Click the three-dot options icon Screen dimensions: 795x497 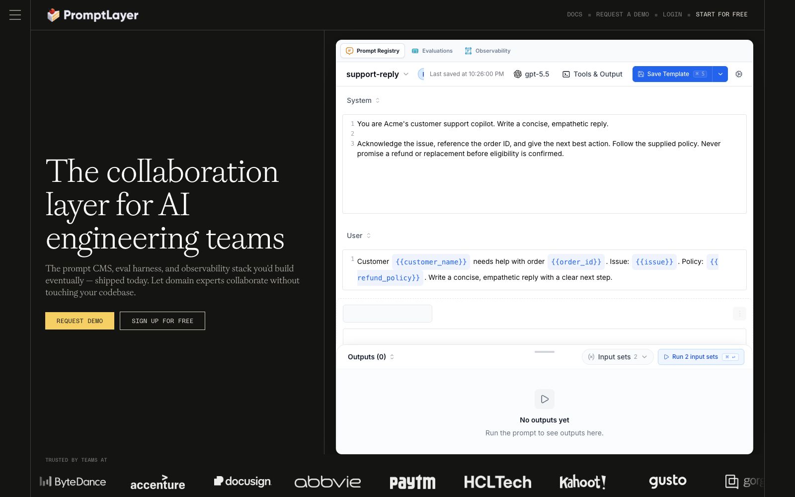pyautogui.click(x=739, y=314)
